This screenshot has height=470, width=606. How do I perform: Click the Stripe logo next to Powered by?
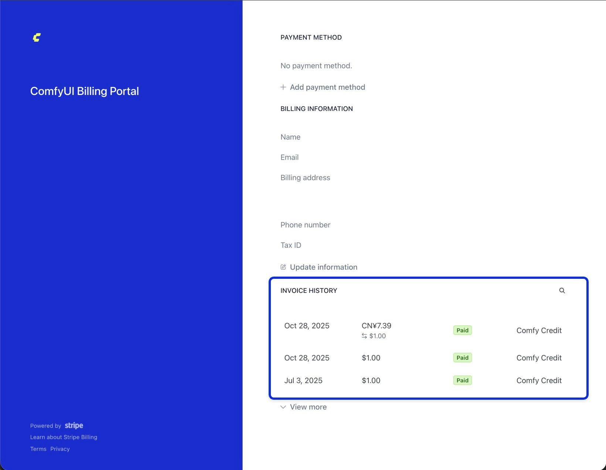(x=74, y=426)
